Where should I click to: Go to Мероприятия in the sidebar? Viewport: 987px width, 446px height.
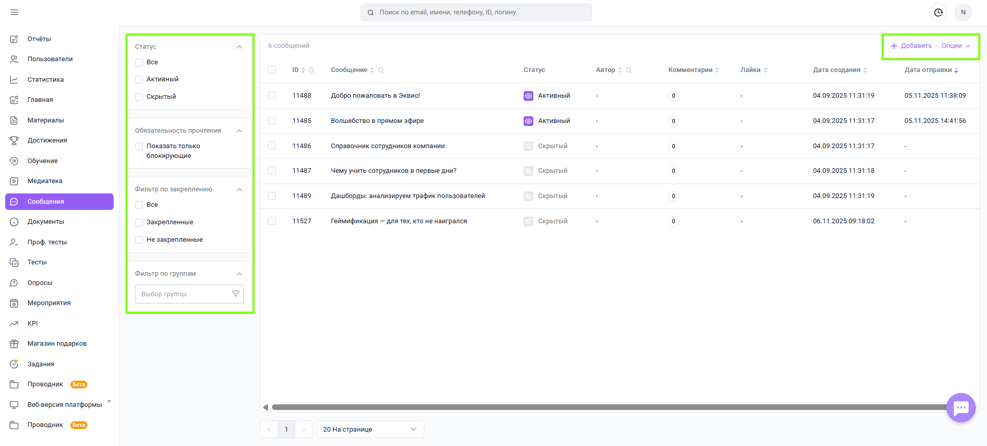[x=49, y=303]
